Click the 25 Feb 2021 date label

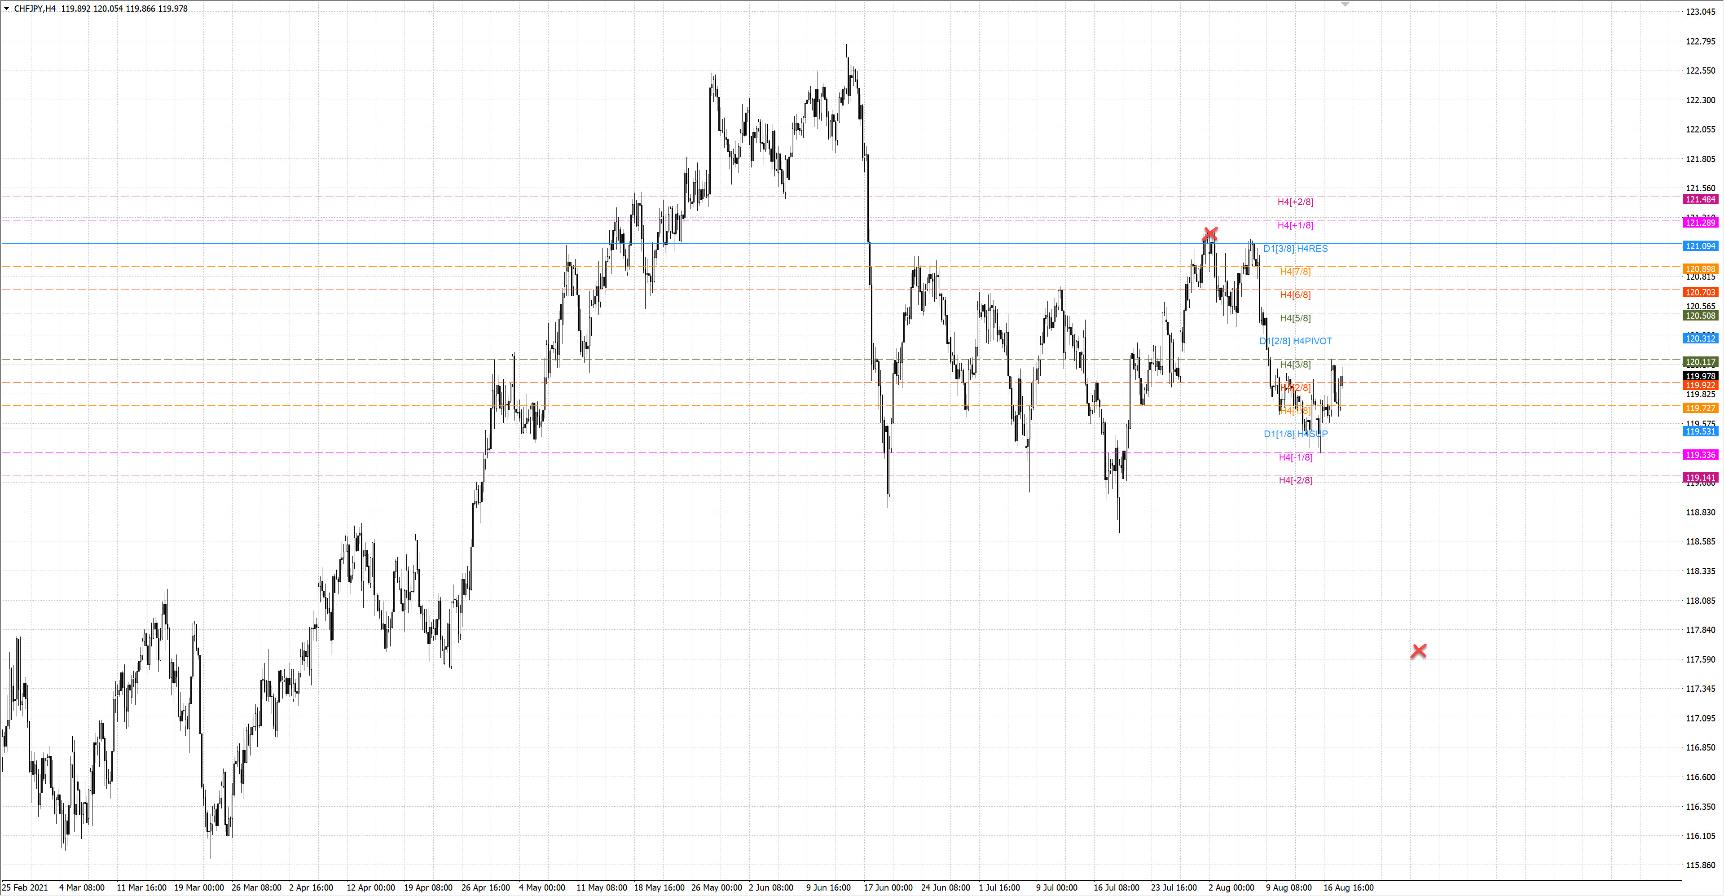tap(26, 888)
